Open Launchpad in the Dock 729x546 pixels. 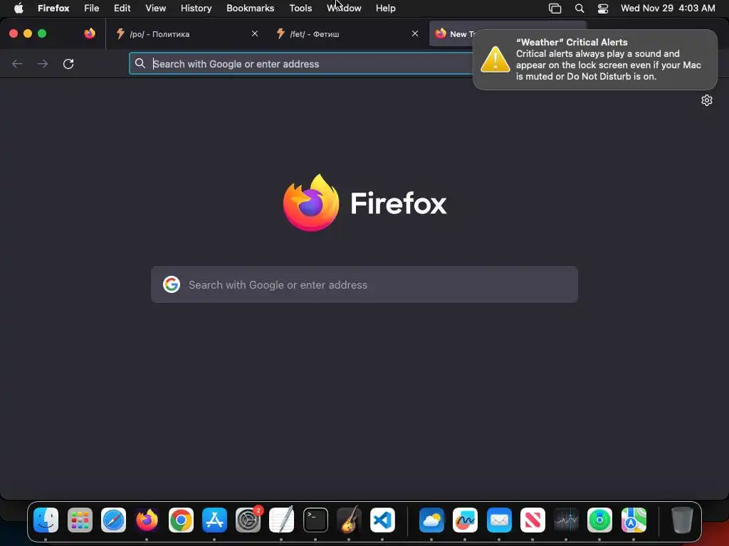coord(80,520)
